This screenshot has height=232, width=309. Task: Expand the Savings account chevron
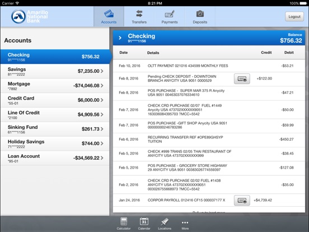click(102, 71)
